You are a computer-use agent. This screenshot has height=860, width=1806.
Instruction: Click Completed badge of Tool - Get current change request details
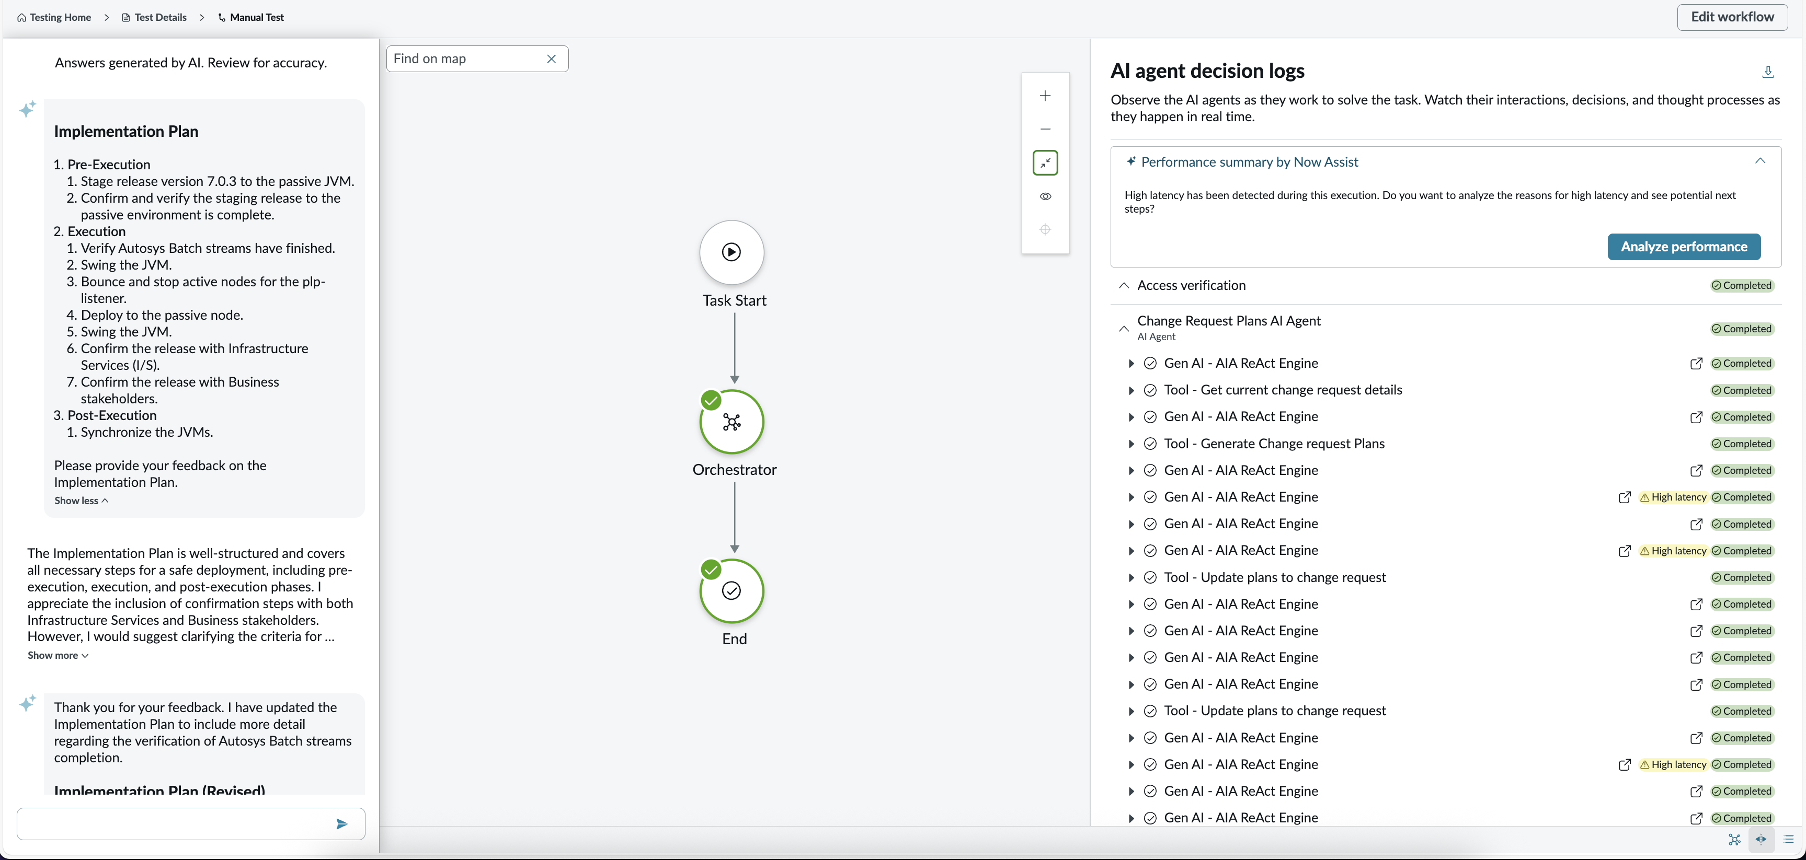click(x=1742, y=391)
